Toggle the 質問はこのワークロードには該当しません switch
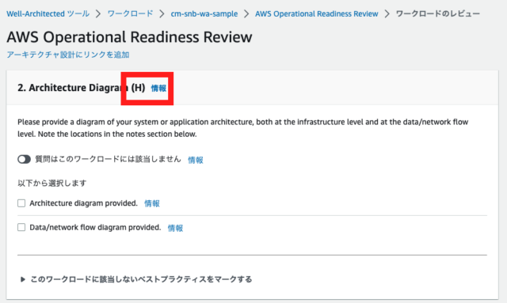The height and width of the screenshot is (303, 507). (x=24, y=159)
